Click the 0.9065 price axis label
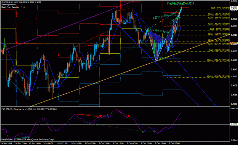Screen dimensions: 238x145 pyautogui.click(x=234, y=104)
